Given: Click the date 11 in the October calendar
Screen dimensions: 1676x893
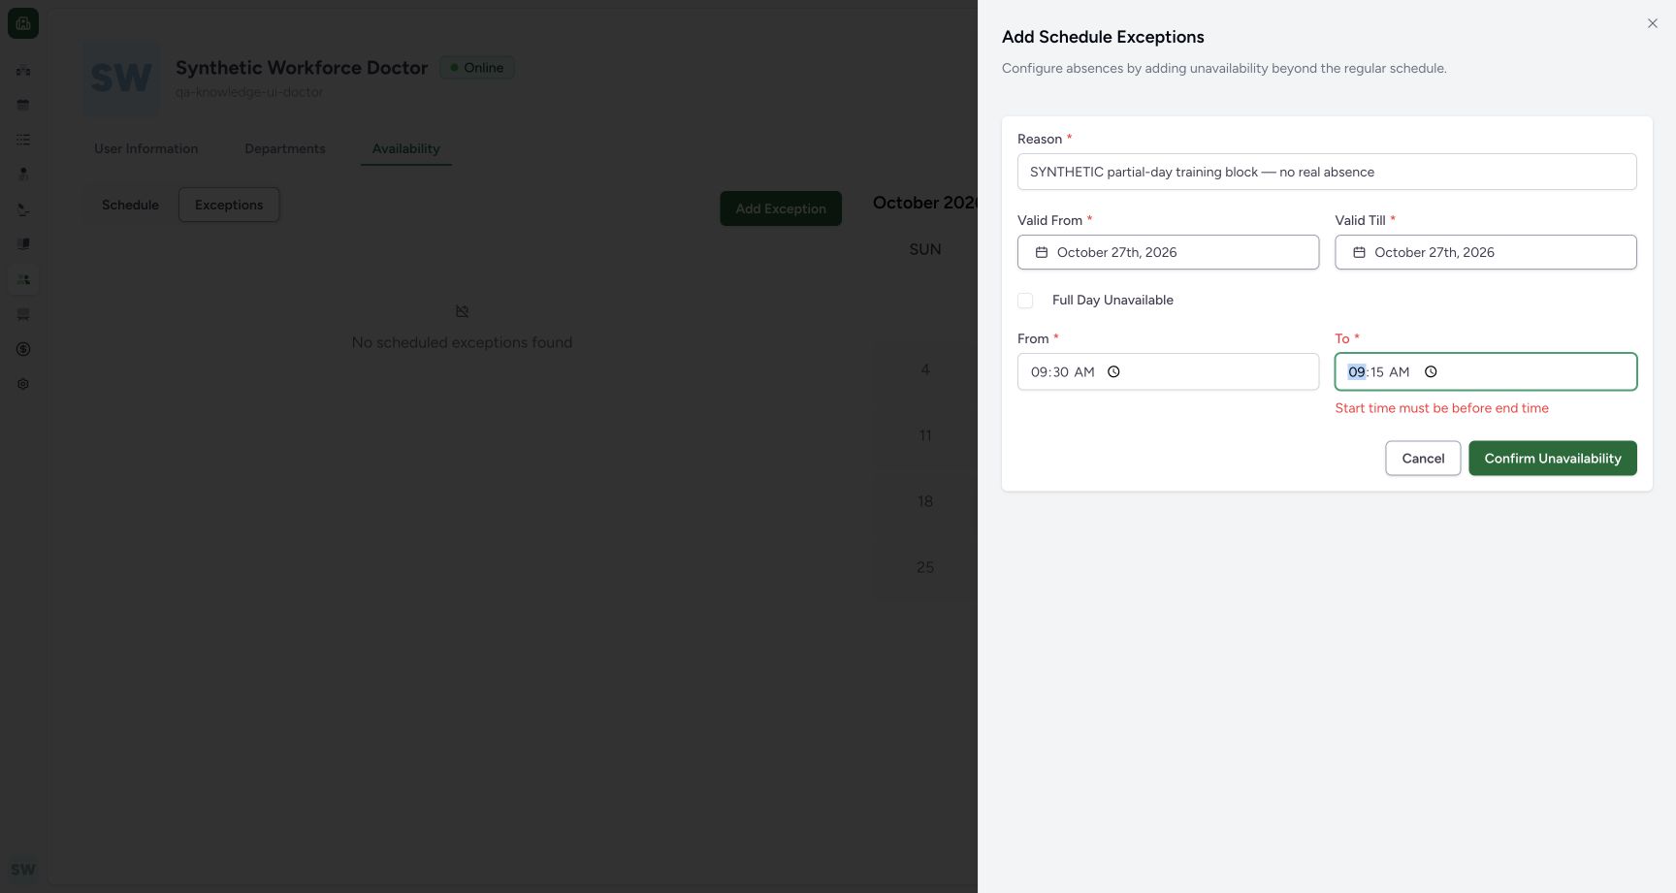Looking at the screenshot, I should [925, 435].
